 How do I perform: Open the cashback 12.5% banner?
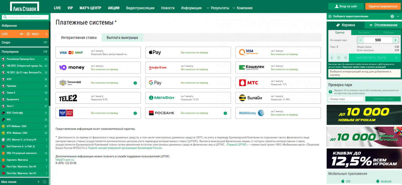tap(364, 159)
